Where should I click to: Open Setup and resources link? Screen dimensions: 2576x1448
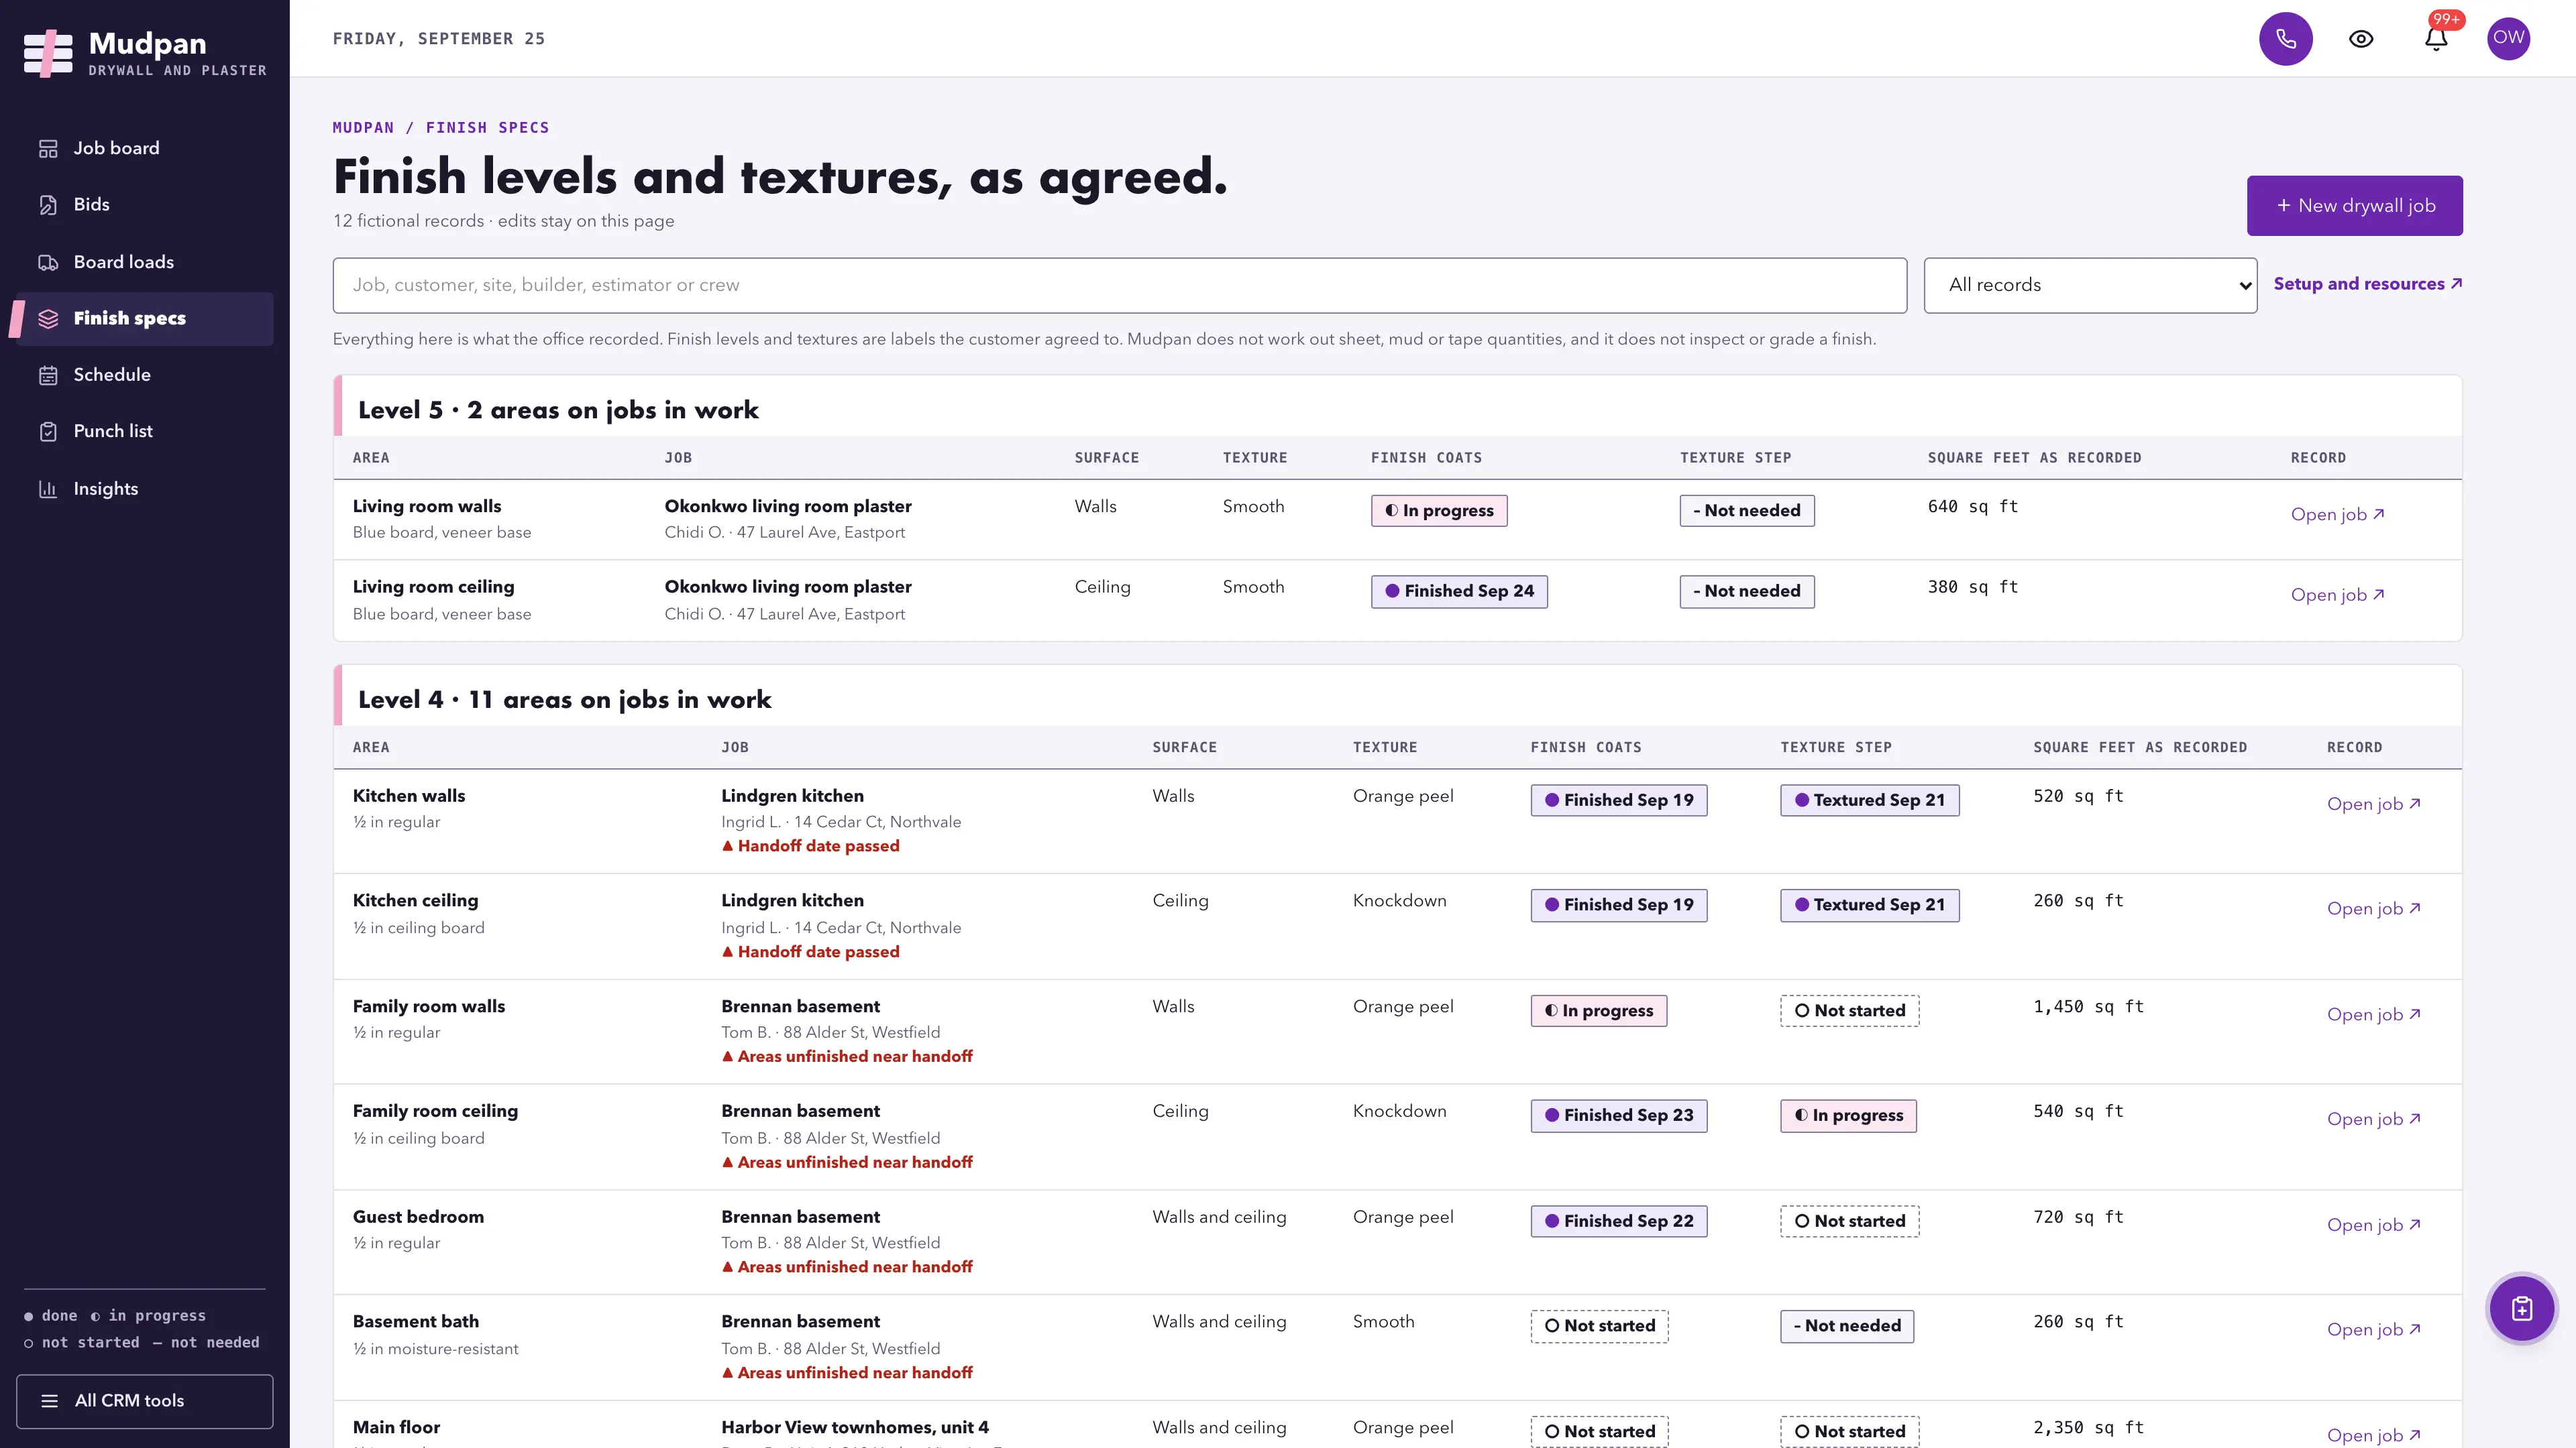point(2367,284)
